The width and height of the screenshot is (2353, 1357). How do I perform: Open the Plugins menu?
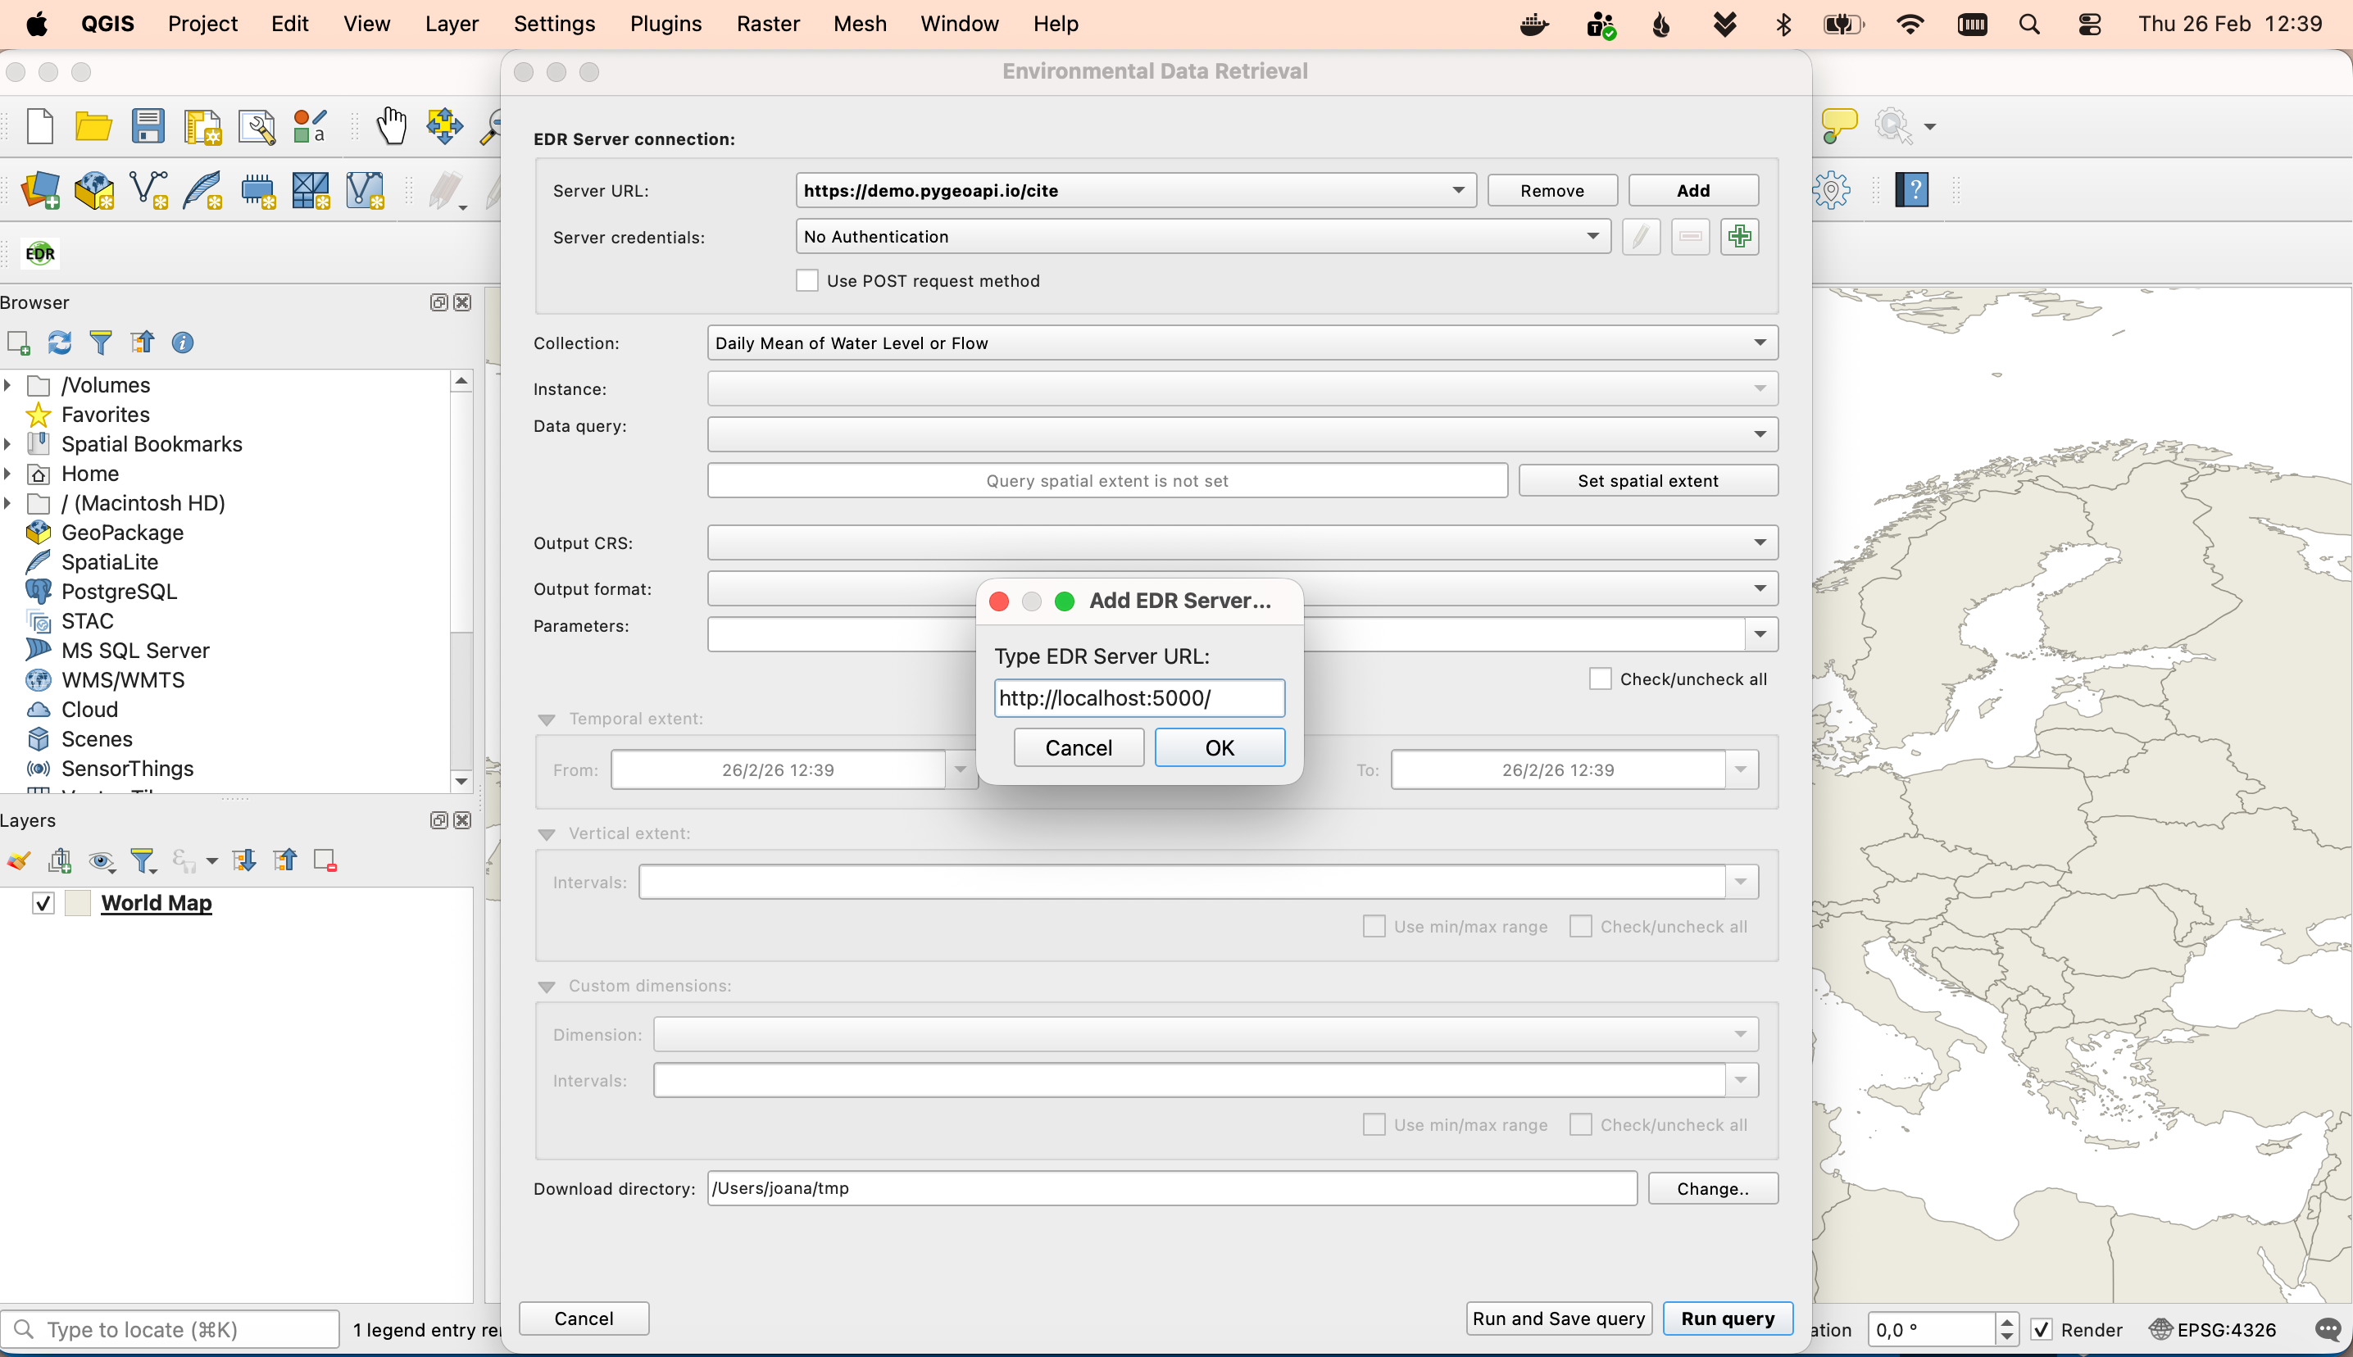click(x=665, y=25)
